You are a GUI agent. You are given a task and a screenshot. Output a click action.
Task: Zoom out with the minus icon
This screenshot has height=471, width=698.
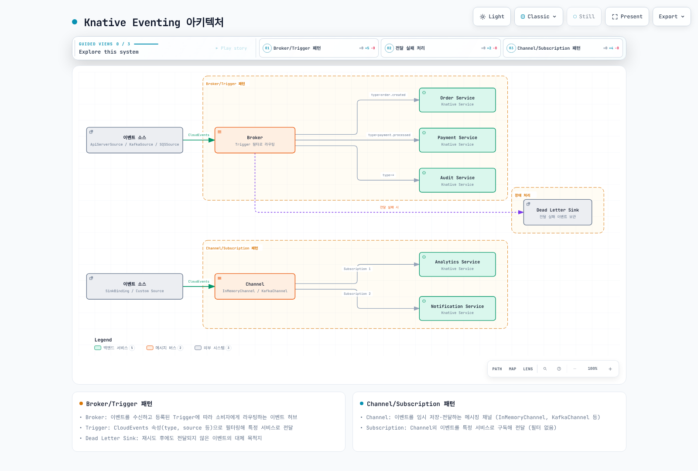575,369
